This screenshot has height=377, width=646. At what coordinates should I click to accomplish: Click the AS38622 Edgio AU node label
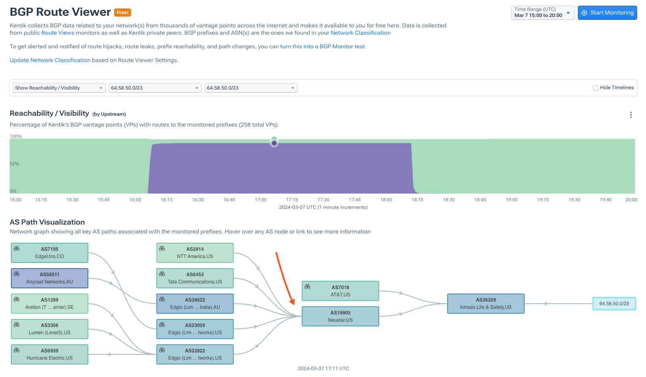pos(195,304)
